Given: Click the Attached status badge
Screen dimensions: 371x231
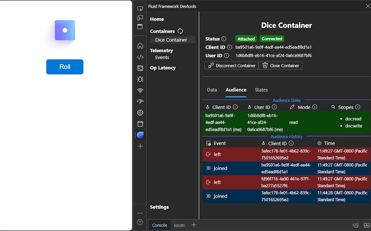Looking at the screenshot, I should (246, 39).
